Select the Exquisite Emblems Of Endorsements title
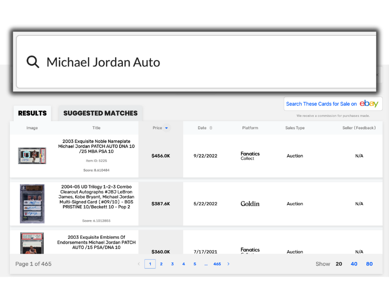389x294 pixels. 96,242
